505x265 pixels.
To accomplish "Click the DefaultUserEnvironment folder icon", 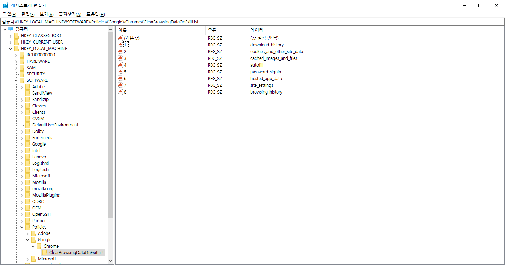I will [28, 125].
